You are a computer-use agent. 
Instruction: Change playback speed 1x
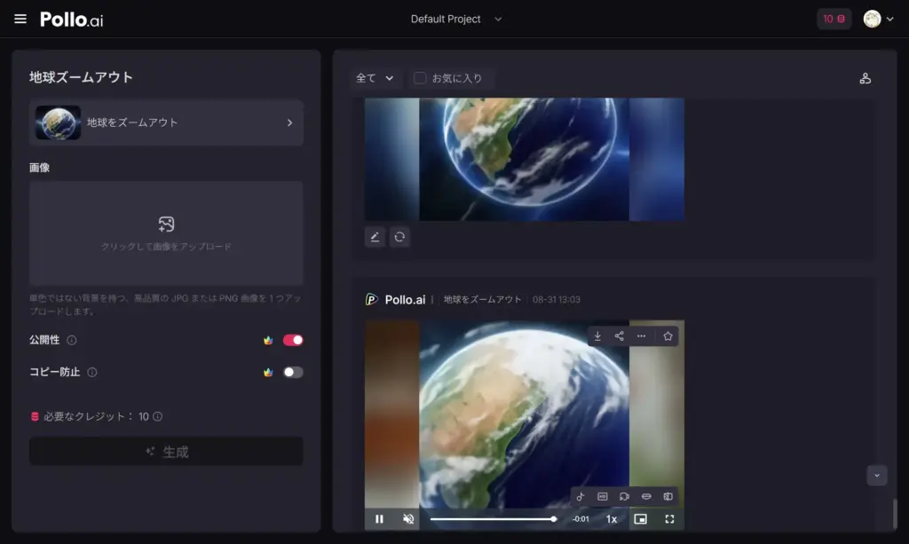pos(612,519)
